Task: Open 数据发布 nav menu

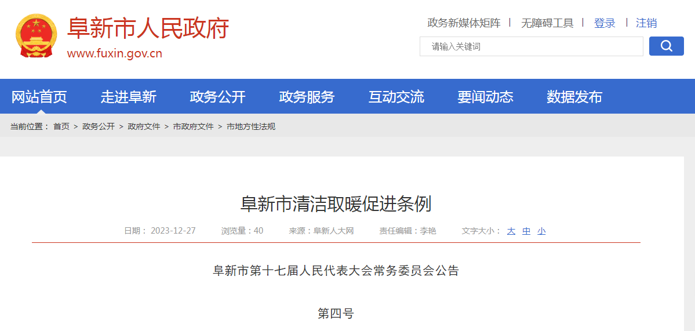Action: coord(574,97)
